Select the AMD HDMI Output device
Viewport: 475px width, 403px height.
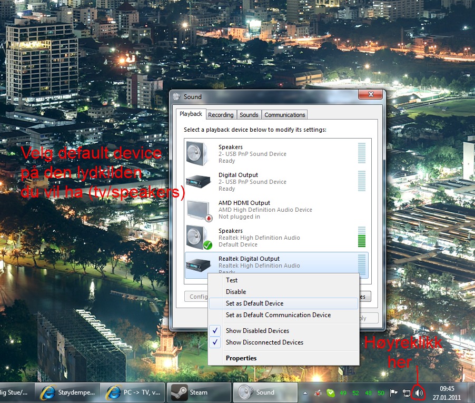pos(276,209)
